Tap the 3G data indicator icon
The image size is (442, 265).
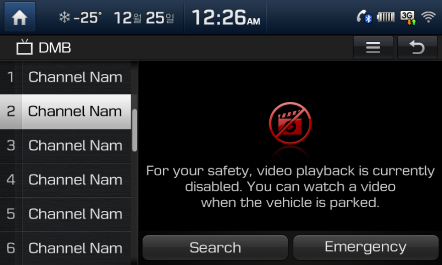(408, 18)
